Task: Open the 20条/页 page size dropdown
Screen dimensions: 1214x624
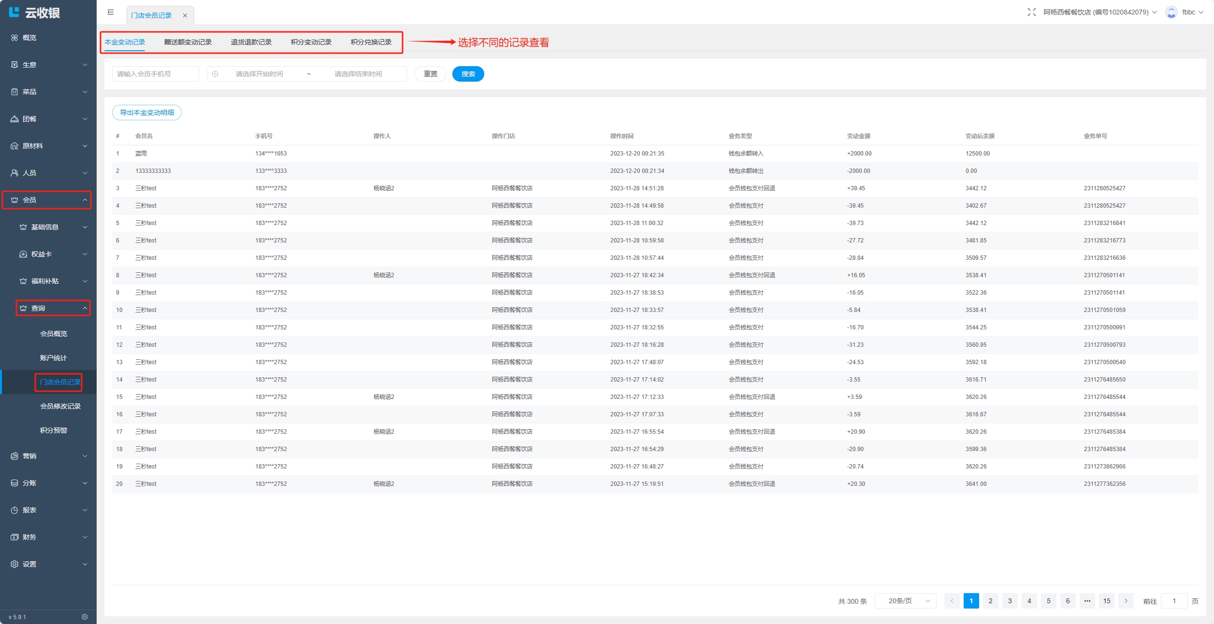Action: click(905, 601)
